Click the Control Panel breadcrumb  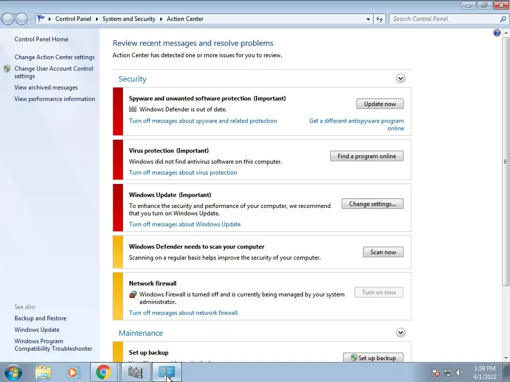pyautogui.click(x=73, y=19)
